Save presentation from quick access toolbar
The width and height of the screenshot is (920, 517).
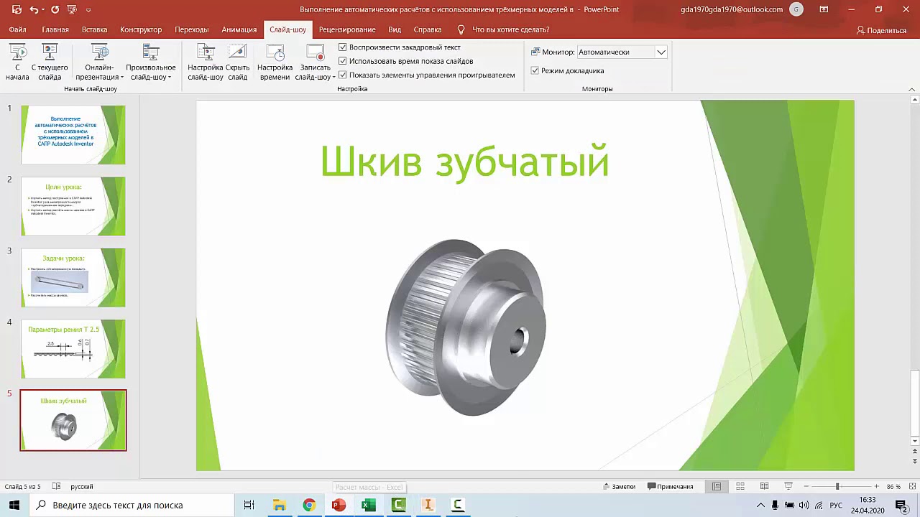tap(17, 9)
